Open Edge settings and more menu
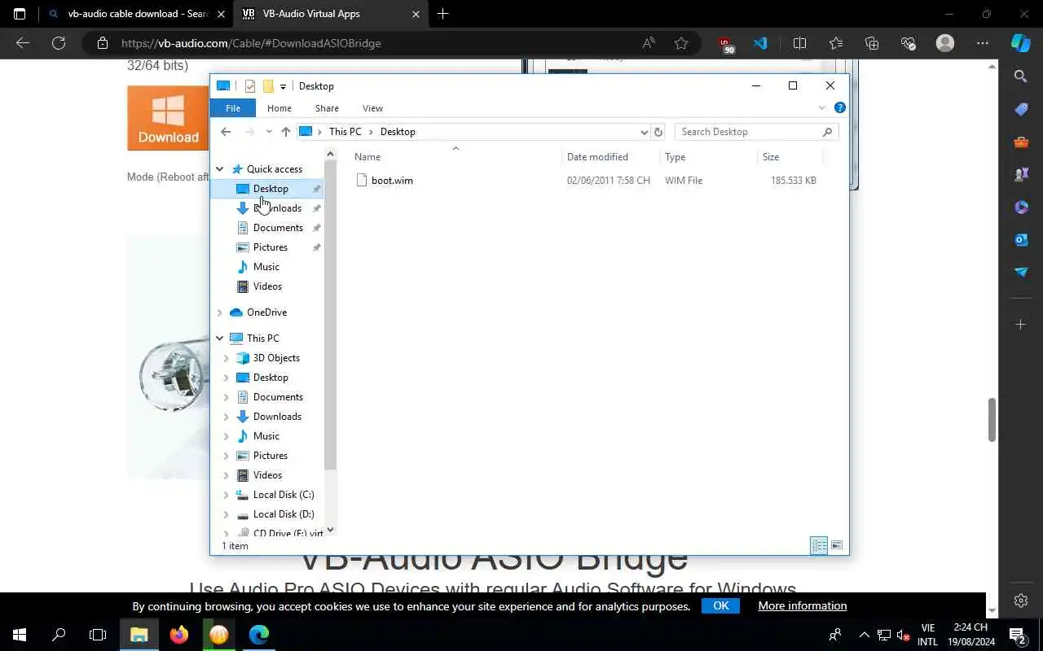Screen dimensions: 1043x651 pyautogui.click(x=983, y=43)
